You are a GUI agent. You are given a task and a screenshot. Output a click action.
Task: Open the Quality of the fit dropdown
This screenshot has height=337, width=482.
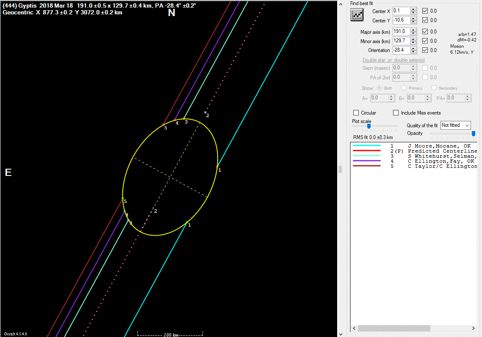455,126
